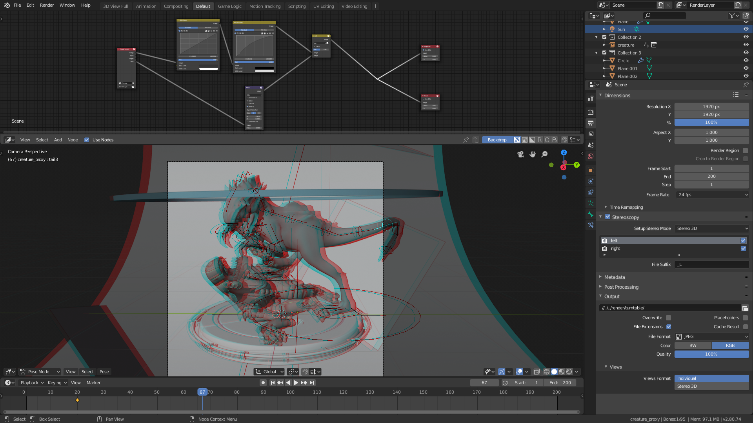Open the Frame Rate dropdown

[x=712, y=195]
